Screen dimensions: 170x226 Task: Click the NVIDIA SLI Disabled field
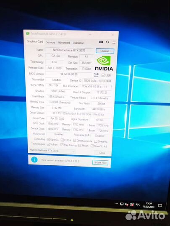click(x=59, y=134)
